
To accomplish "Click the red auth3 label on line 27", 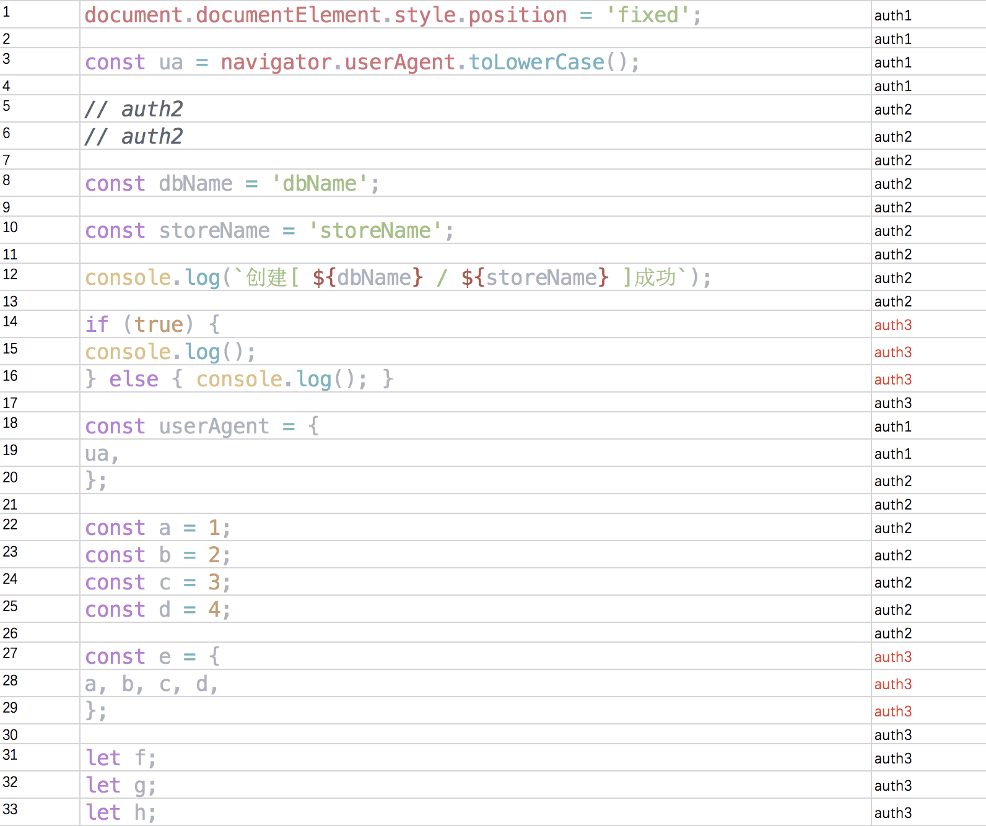I will (892, 657).
